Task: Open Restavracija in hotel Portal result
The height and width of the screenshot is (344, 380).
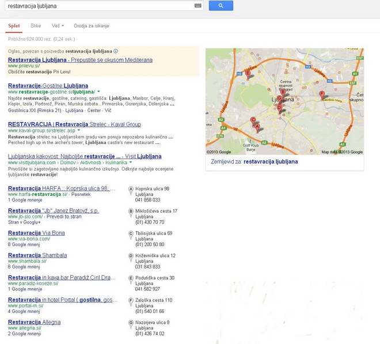Action: pos(63,300)
